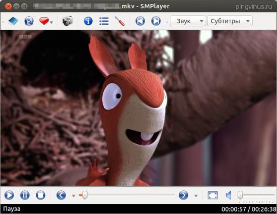Close the SMPlayer window
The height and width of the screenshot is (214, 277).
click(x=8, y=7)
